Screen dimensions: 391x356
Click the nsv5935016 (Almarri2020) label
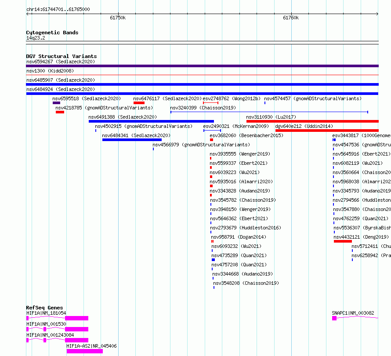(x=241, y=182)
